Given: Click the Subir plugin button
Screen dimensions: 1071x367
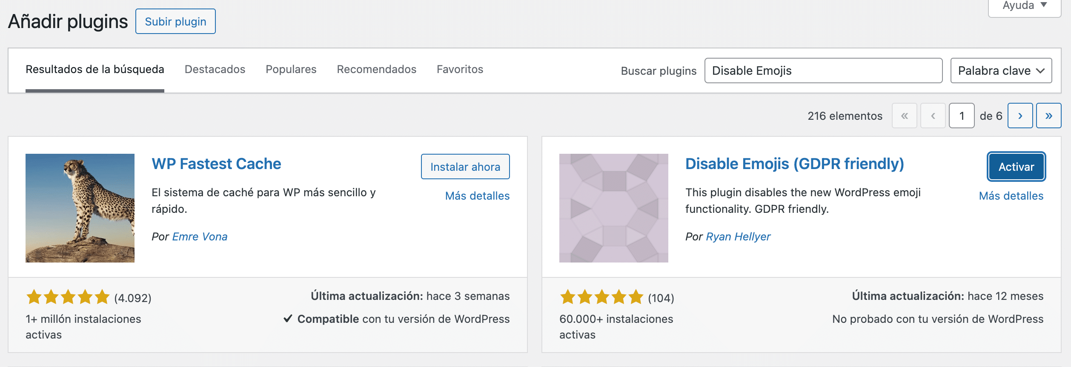Looking at the screenshot, I should tap(175, 21).
